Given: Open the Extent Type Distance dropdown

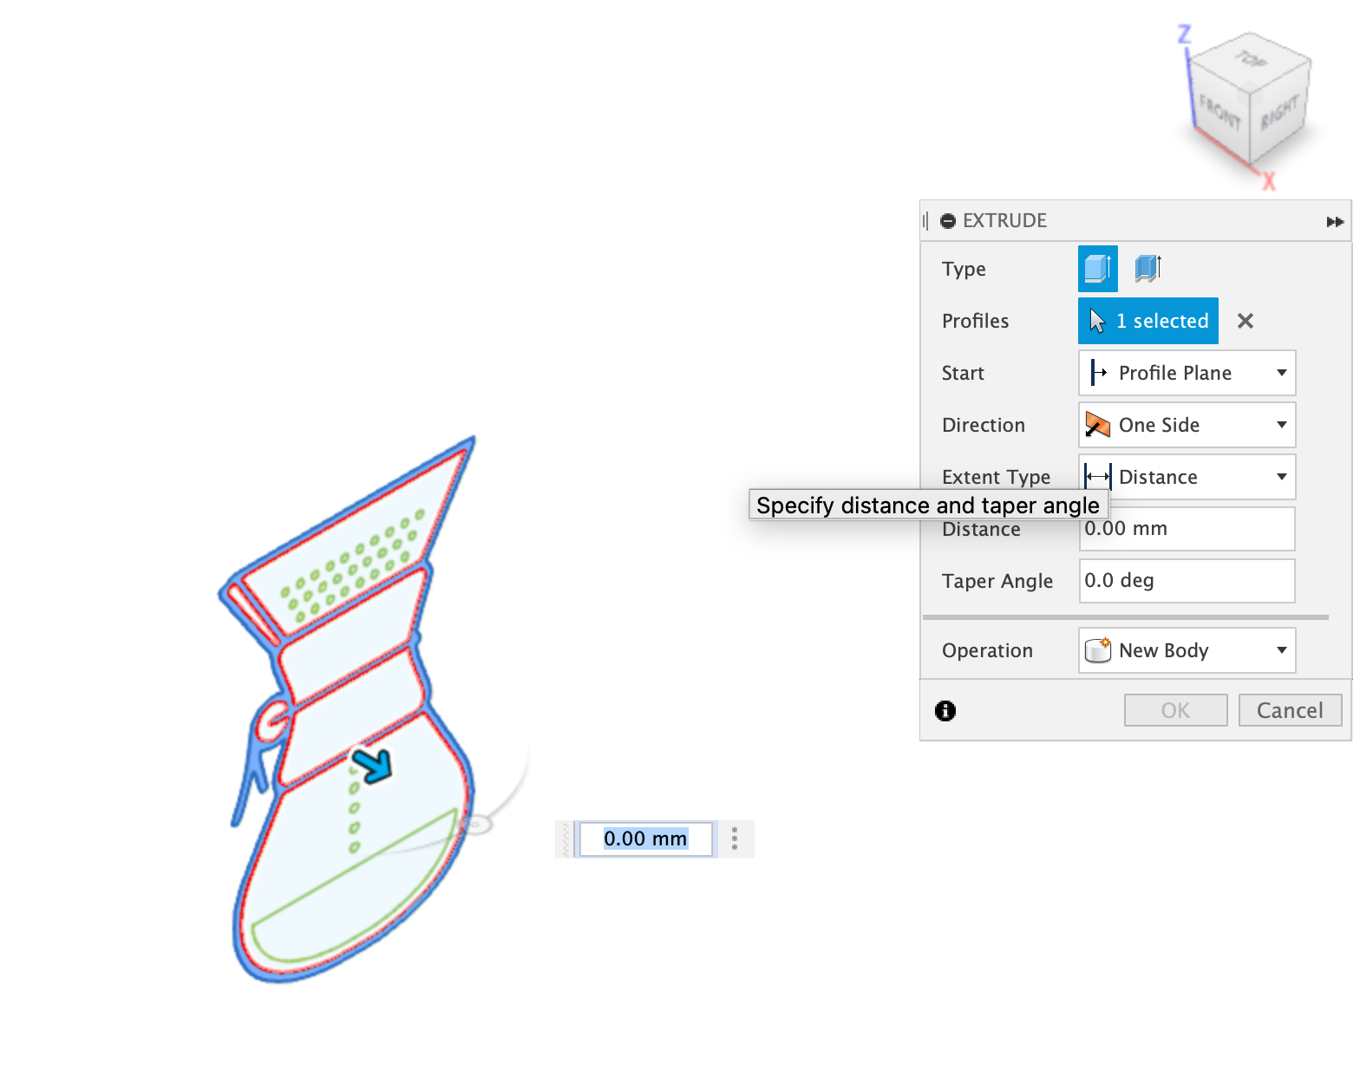Looking at the screenshot, I should pyautogui.click(x=1187, y=477).
